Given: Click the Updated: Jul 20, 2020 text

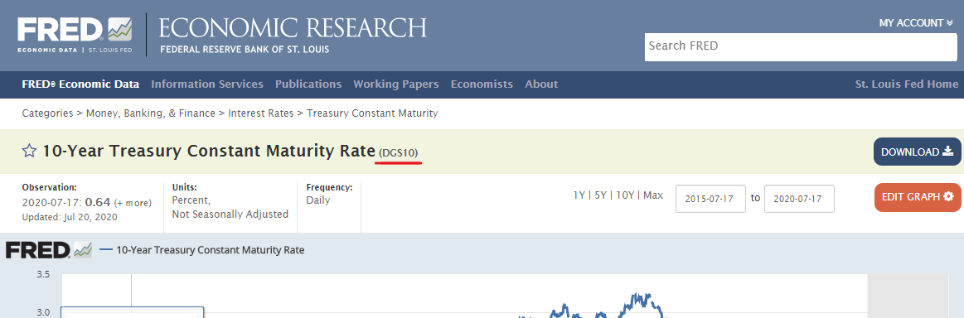Looking at the screenshot, I should (70, 217).
